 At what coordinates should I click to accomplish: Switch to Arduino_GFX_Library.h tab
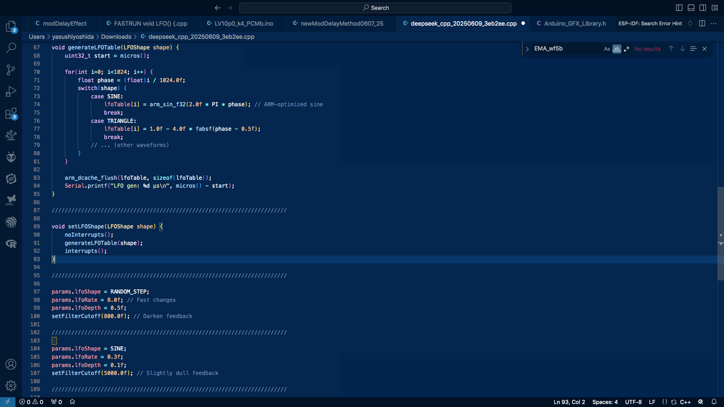(575, 23)
